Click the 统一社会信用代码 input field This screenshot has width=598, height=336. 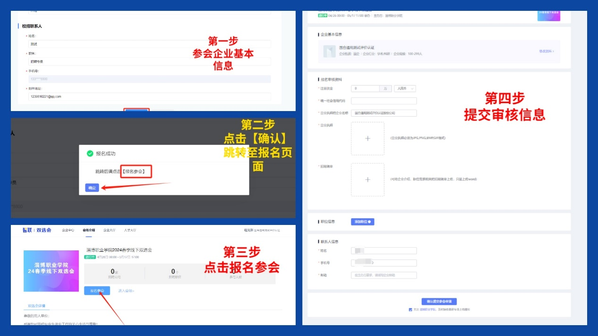tap(384, 101)
